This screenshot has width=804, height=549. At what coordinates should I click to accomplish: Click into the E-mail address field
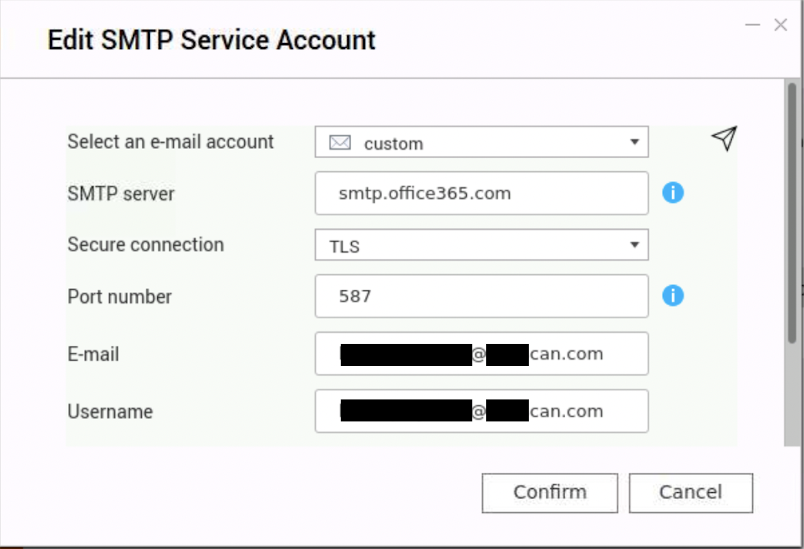point(481,354)
